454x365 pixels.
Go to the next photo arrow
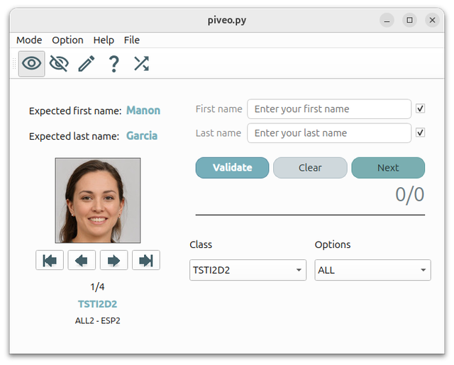pyautogui.click(x=113, y=260)
